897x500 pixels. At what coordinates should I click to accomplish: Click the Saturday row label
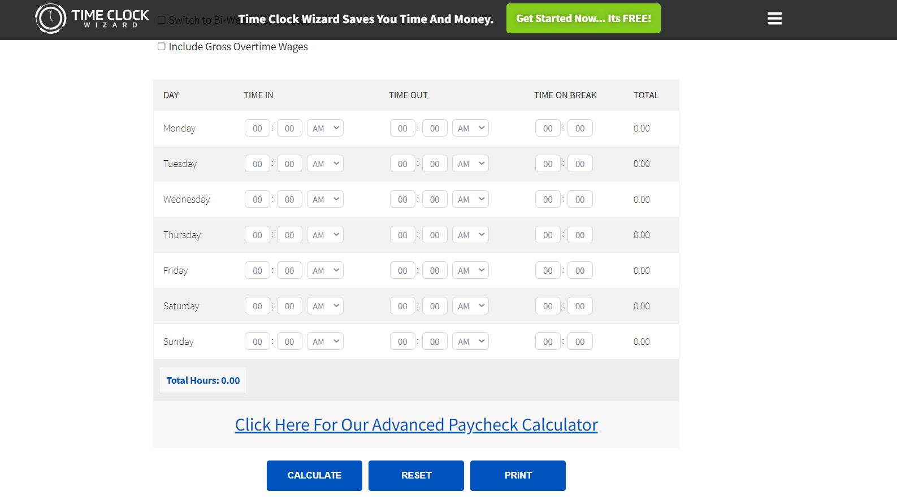pyautogui.click(x=181, y=306)
